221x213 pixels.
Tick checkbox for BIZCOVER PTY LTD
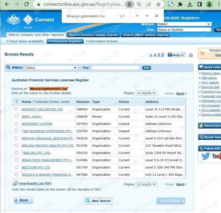pyautogui.click(x=16, y=167)
